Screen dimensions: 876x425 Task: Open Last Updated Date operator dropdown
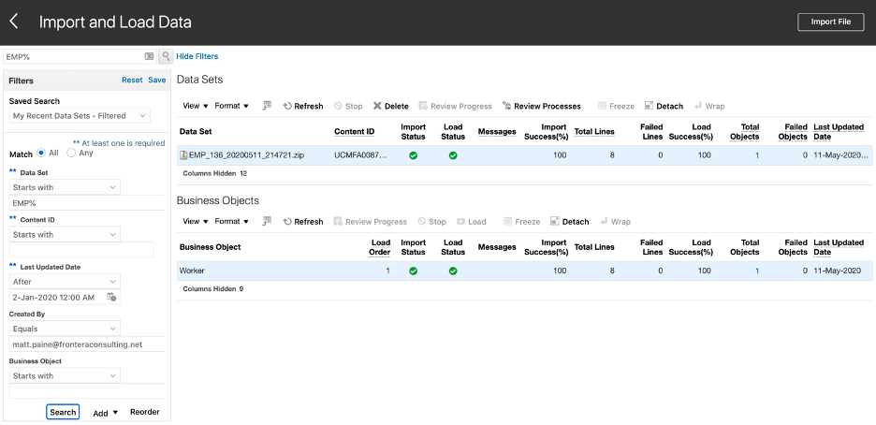(65, 282)
